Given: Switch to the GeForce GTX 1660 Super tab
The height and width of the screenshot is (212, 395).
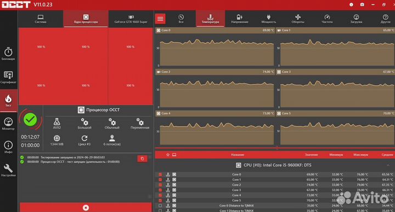Looking at the screenshot, I should [131, 19].
